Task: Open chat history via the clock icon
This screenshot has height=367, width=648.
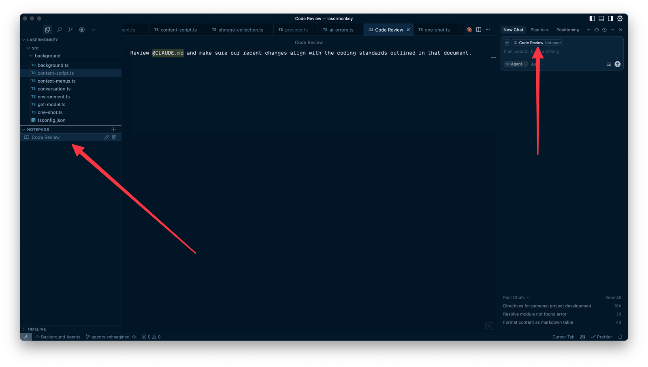Action: 605,29
